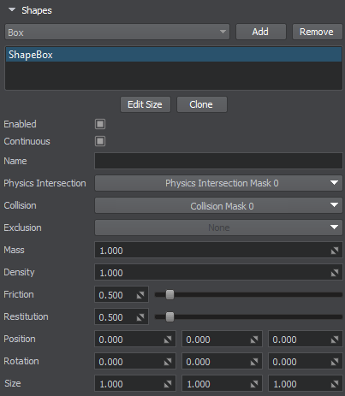Click Rotation X field drag icon
Image resolution: width=345 pixels, height=396 pixels.
point(168,362)
